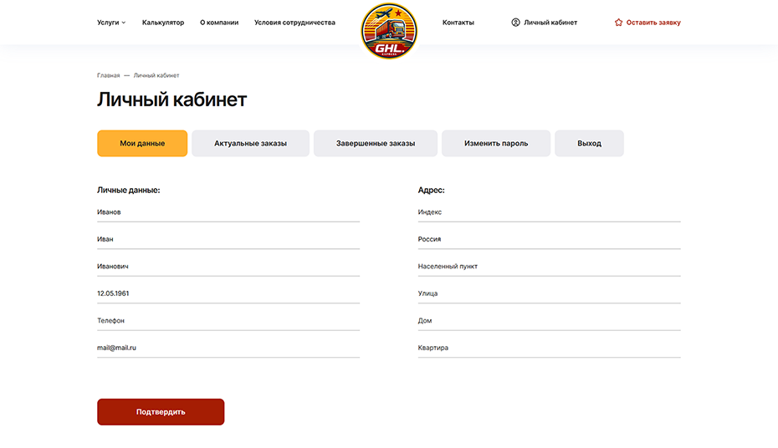Focus the Населенный пункт field
The height and width of the screenshot is (448, 778).
tap(550, 267)
